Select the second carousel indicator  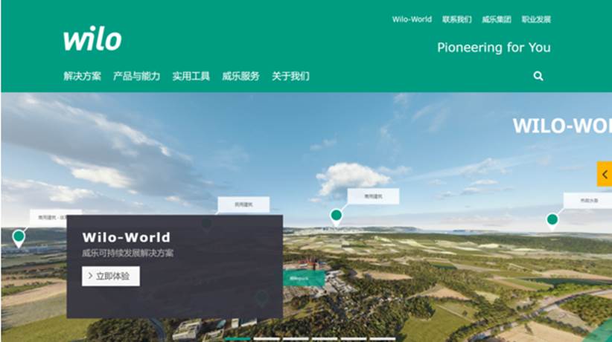(x=267, y=339)
